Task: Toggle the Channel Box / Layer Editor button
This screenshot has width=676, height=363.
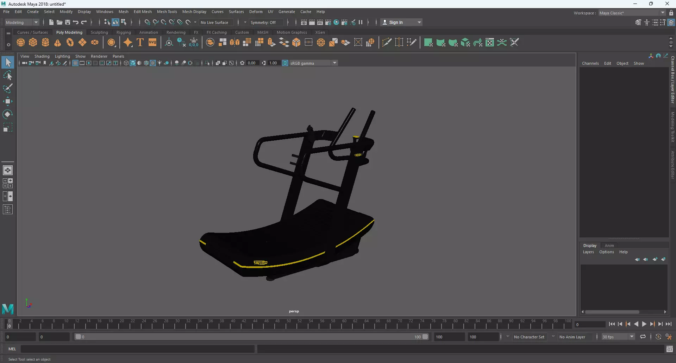Action: point(671,22)
